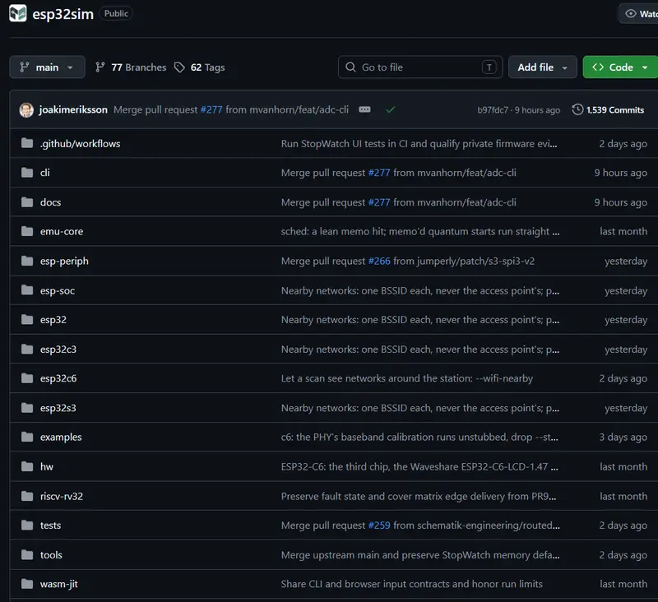Show the green check status details
Viewport: 658px width, 602px height.
(390, 110)
